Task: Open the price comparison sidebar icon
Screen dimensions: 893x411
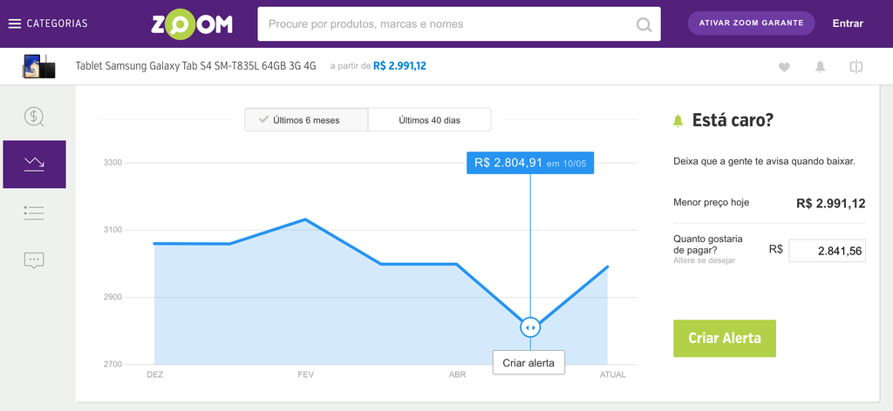Action: coord(34,117)
